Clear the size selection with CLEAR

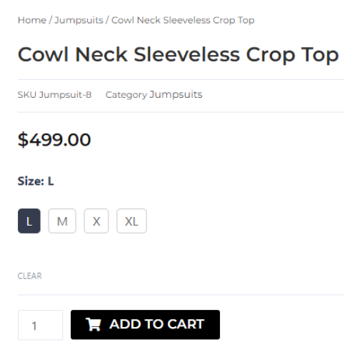click(x=30, y=276)
